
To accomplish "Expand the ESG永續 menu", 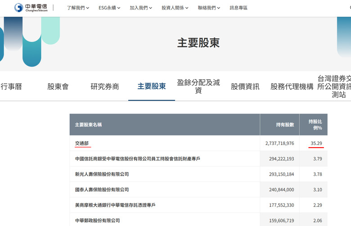I will (x=109, y=8).
